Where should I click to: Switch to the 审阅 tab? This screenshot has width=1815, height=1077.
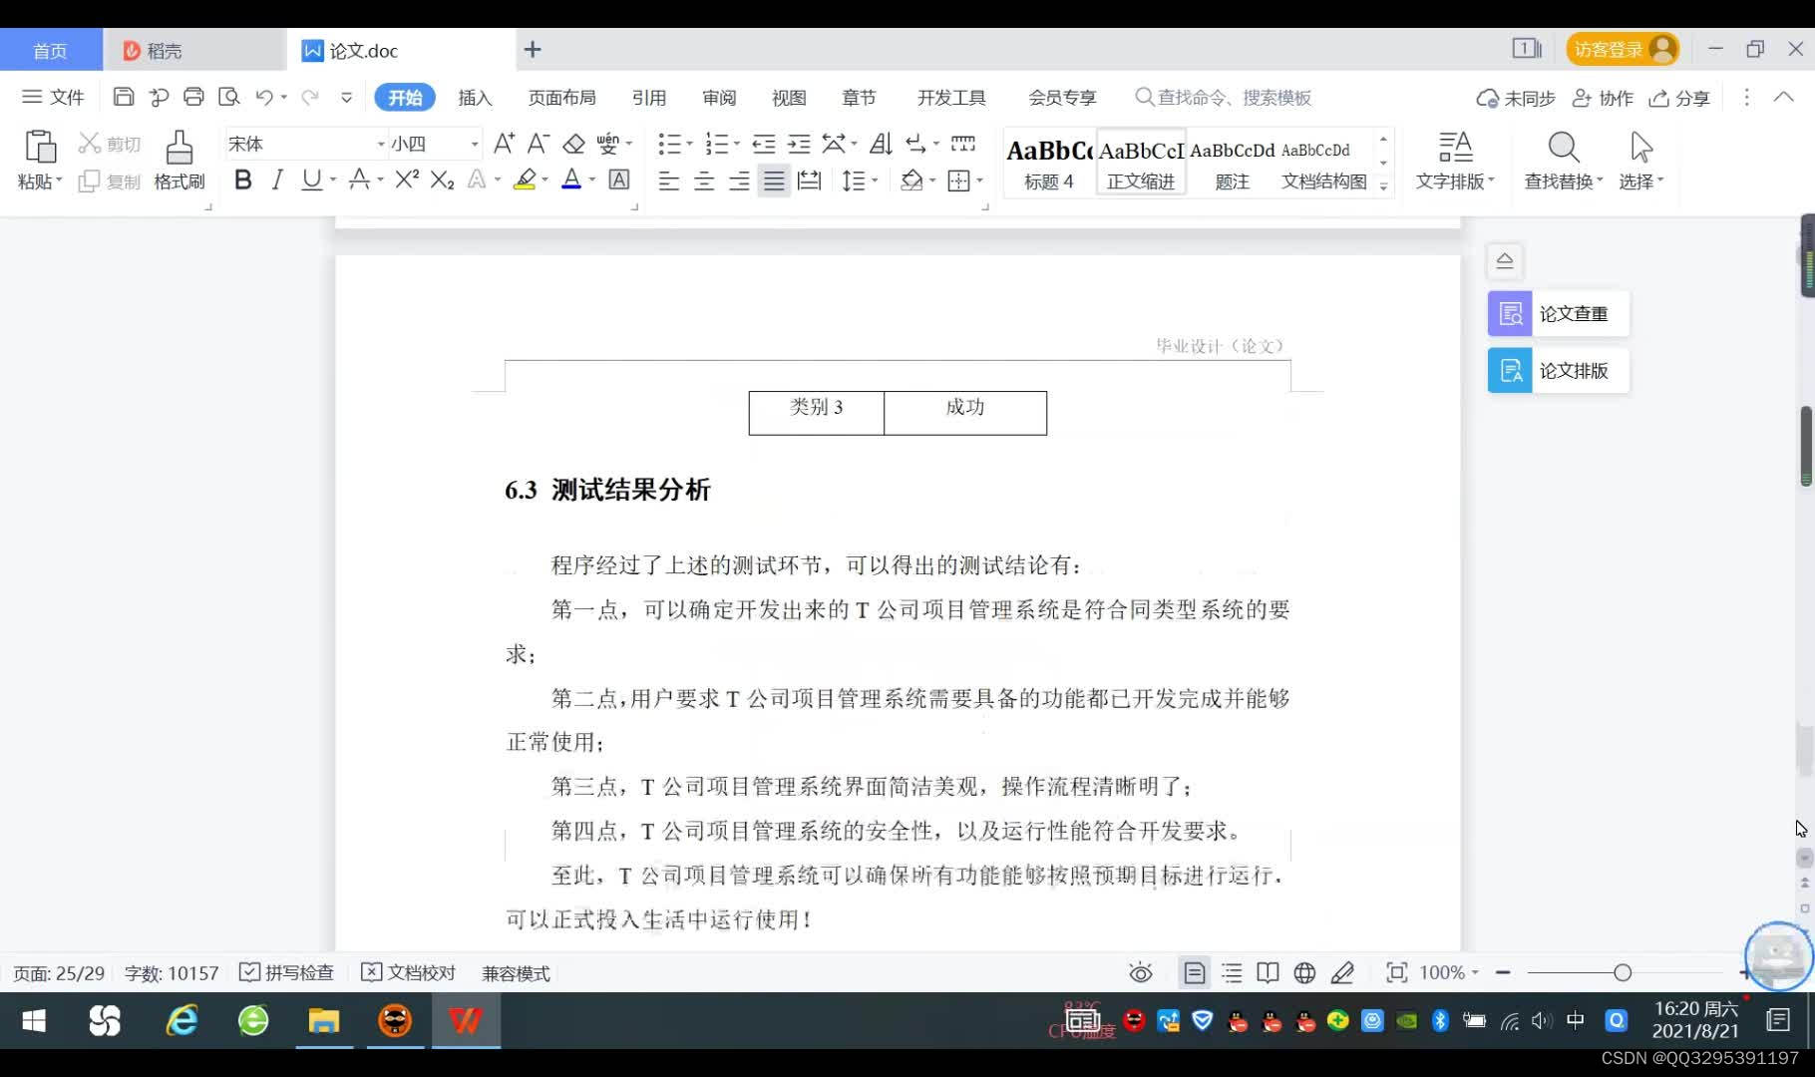(719, 98)
